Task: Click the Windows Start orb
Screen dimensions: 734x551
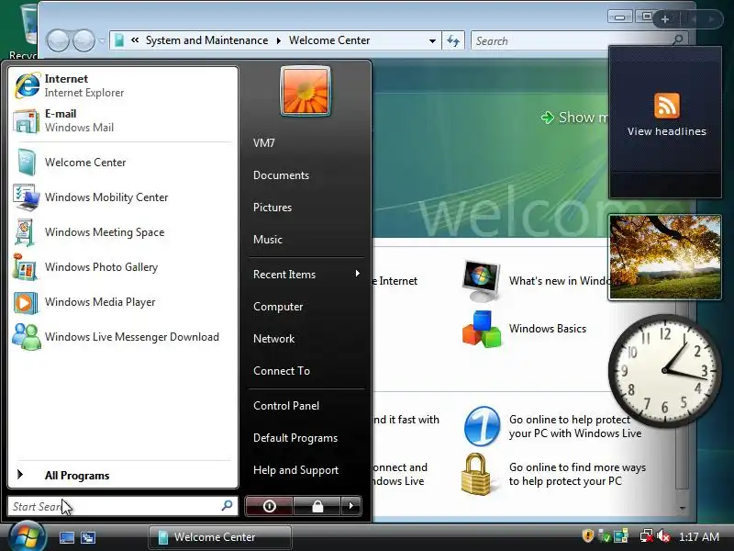Action: tap(27, 537)
